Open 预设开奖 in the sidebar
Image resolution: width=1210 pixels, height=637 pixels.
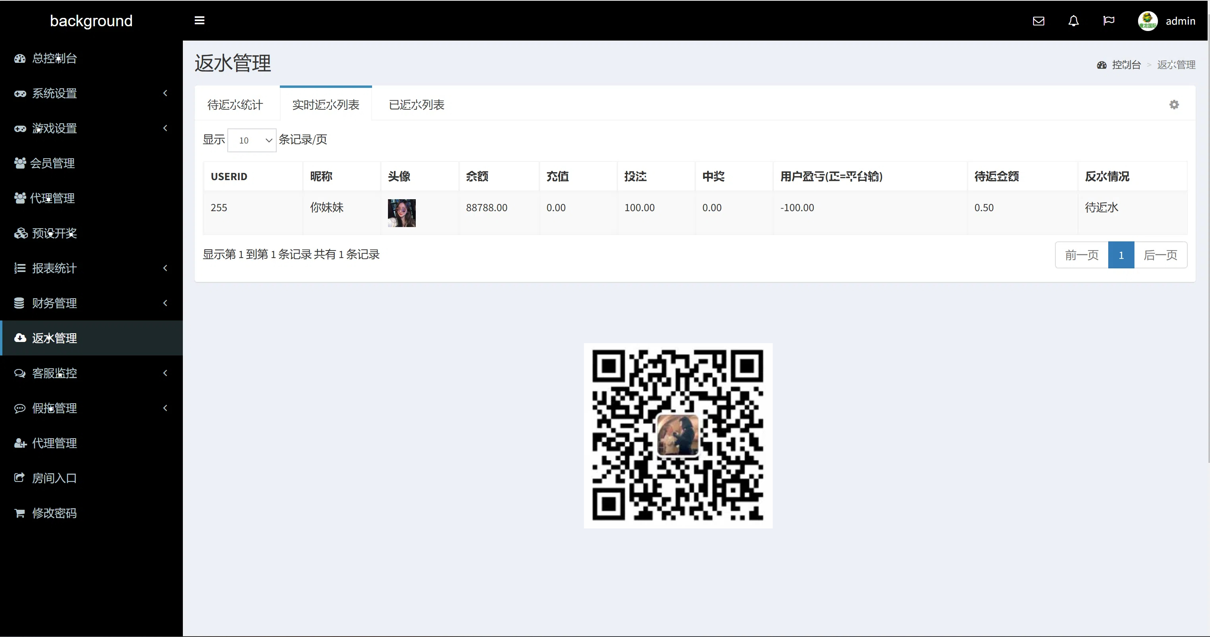91,233
